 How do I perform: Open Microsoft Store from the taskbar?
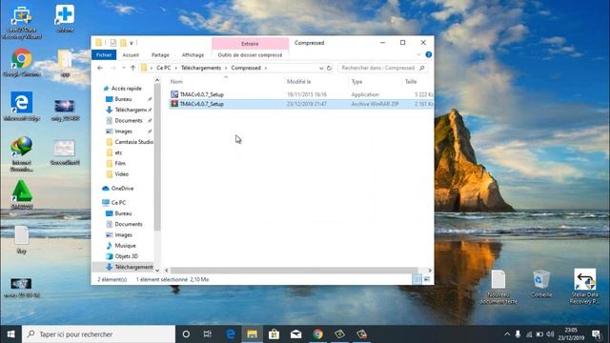(x=274, y=334)
